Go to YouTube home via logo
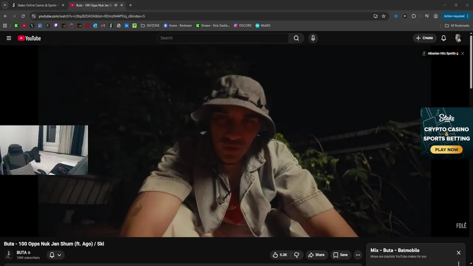The height and width of the screenshot is (266, 473). pos(29,38)
